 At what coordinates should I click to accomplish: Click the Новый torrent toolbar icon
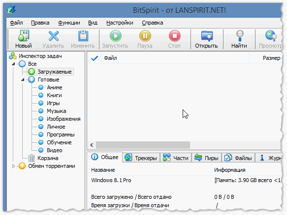click(24, 36)
